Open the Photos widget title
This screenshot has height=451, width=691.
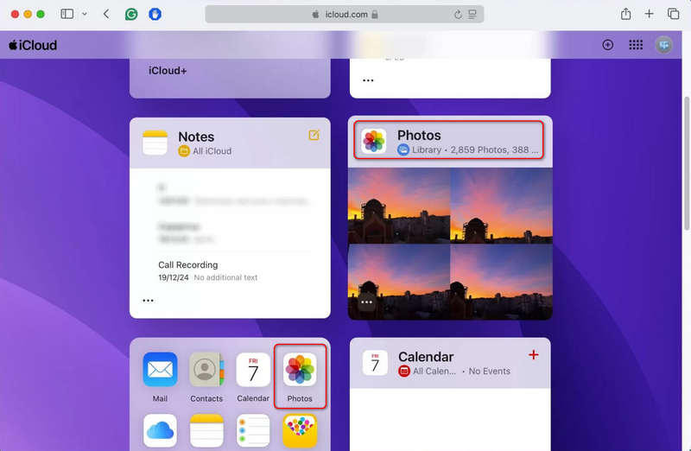click(x=419, y=136)
